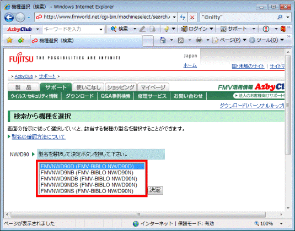Click the URL address bar field
Viewport: 295px width, 231px height.
click(104, 17)
